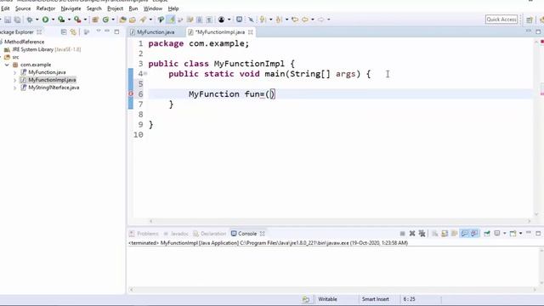Click the error marker on line 6
Image resolution: width=544 pixels, height=306 pixels.
pyautogui.click(x=131, y=93)
